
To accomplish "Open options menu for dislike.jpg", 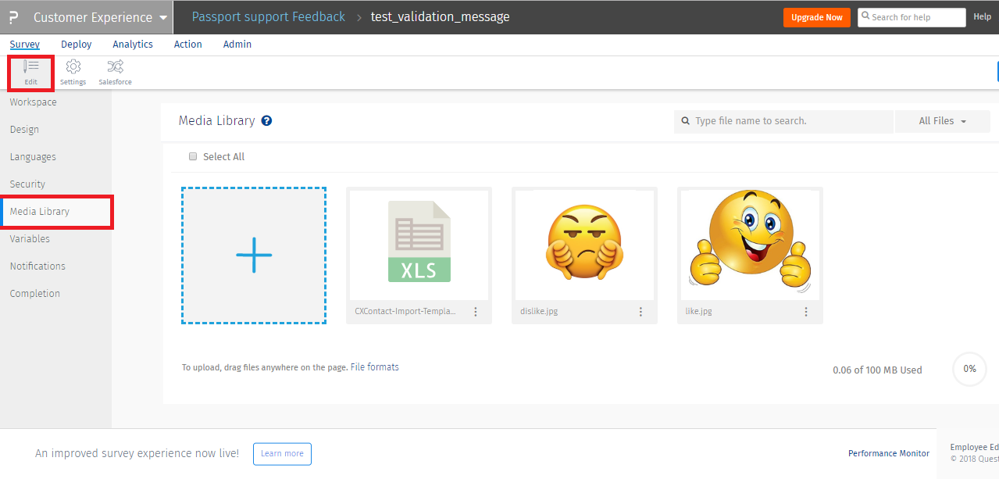I will click(641, 312).
